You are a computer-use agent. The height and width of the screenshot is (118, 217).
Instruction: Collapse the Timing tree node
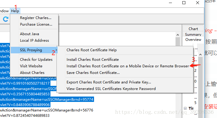(185, 108)
